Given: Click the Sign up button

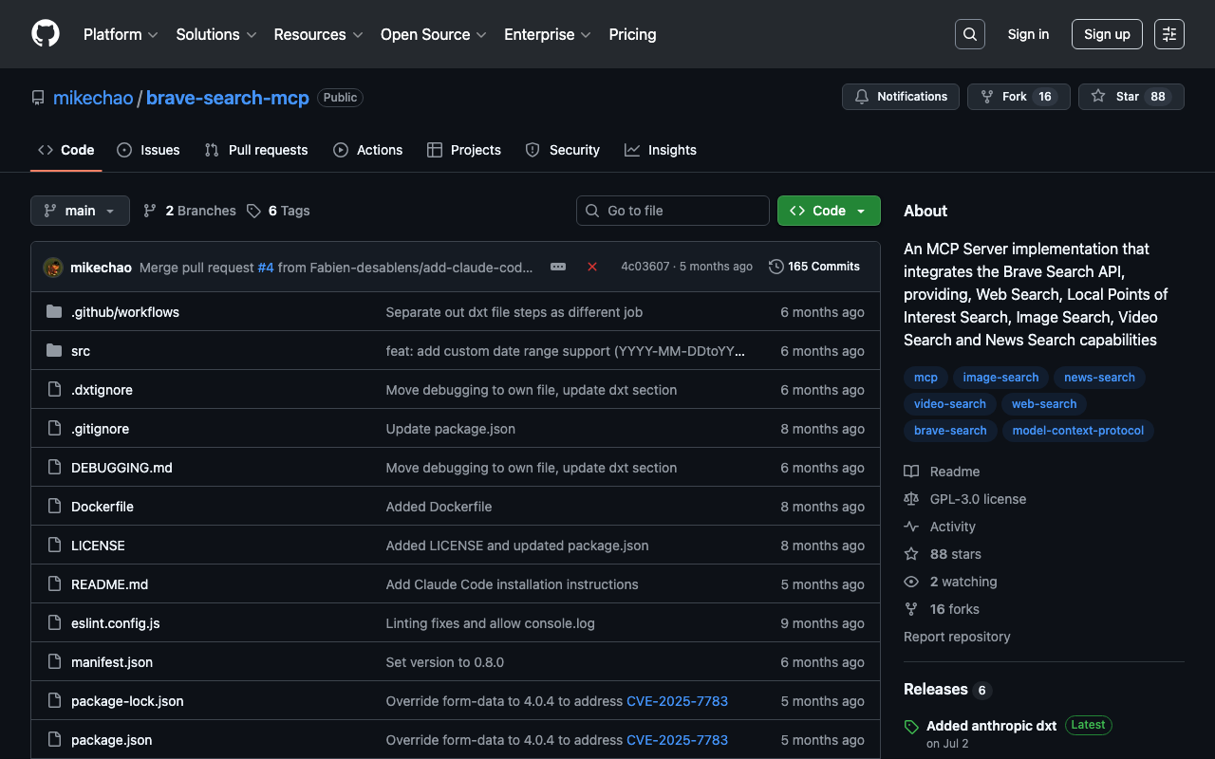Looking at the screenshot, I should (1106, 34).
